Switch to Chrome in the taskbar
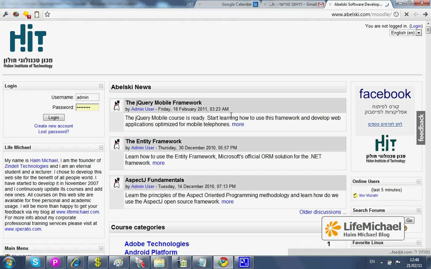The height and width of the screenshot is (269, 431). point(223,262)
